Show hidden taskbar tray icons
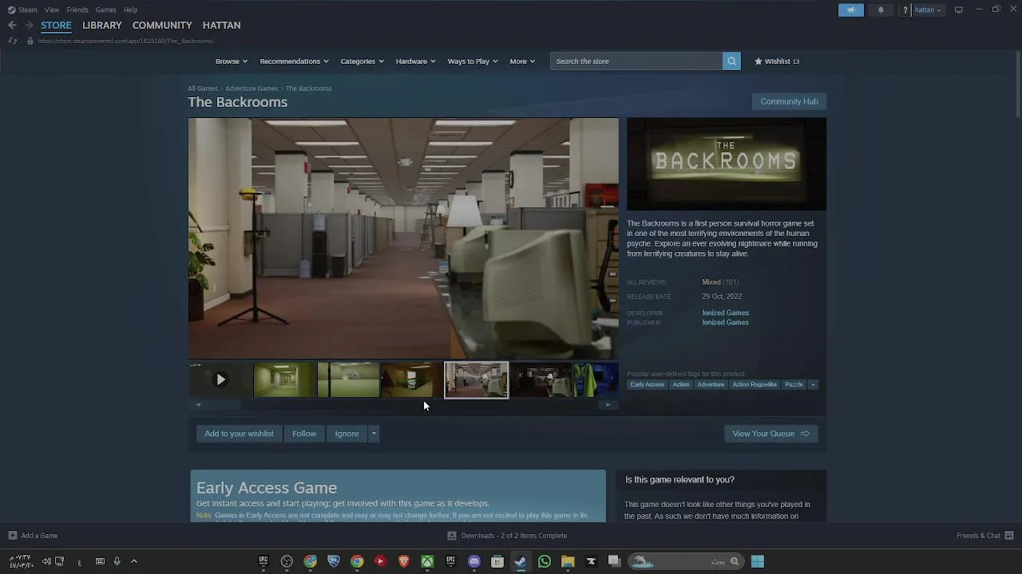Viewport: 1022px width, 574px height. pos(134,561)
